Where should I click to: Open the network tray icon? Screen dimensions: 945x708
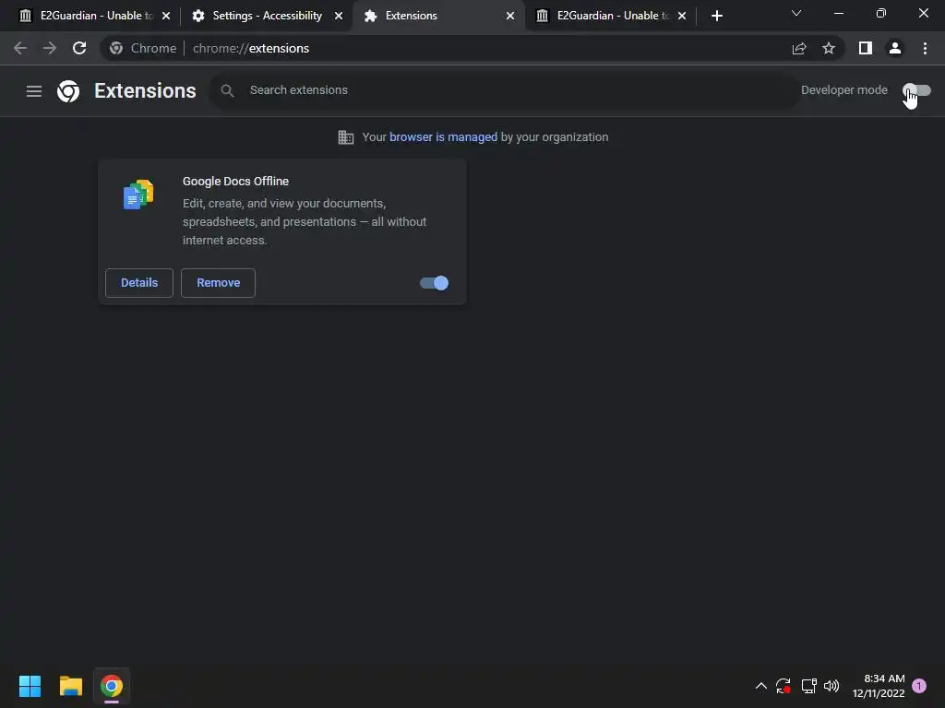click(808, 686)
